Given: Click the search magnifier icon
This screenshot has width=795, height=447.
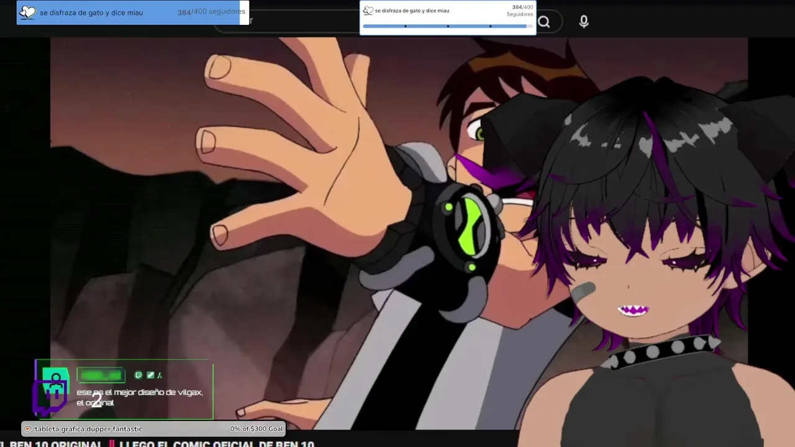Looking at the screenshot, I should 544,22.
